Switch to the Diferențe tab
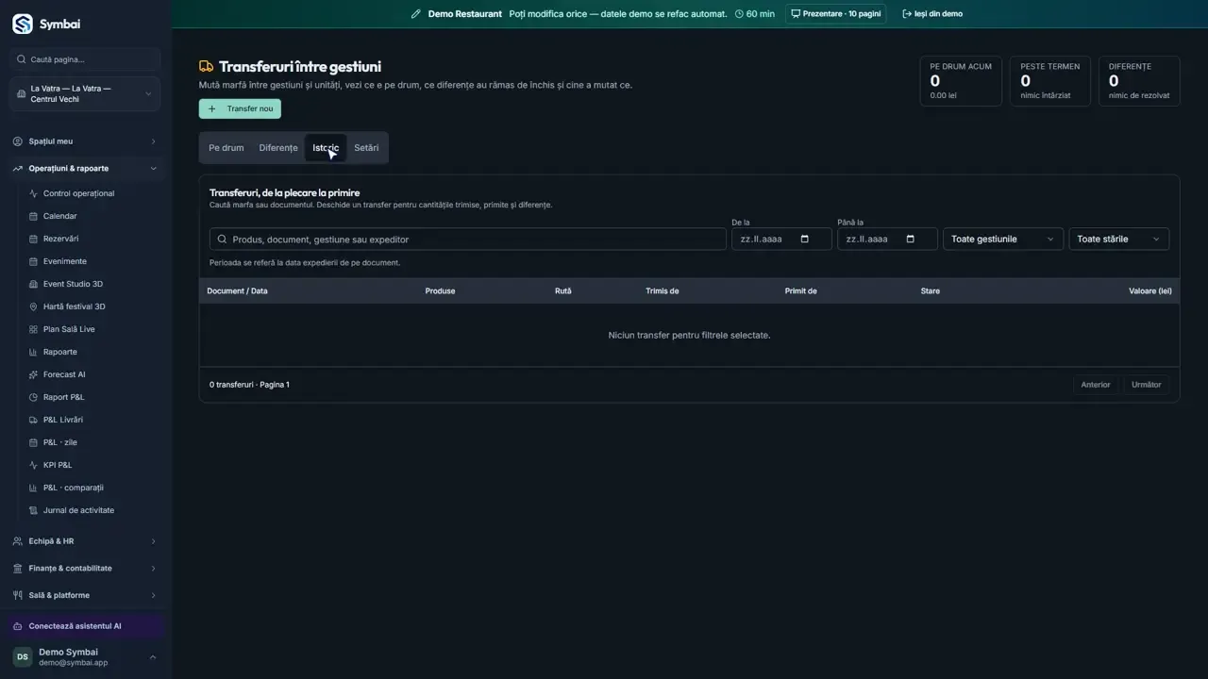The width and height of the screenshot is (1208, 679). (278, 148)
